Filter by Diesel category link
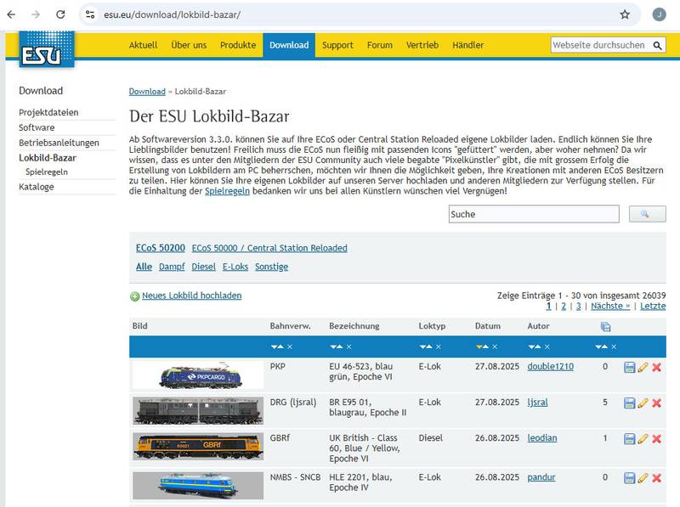The image size is (680, 507). click(x=204, y=267)
